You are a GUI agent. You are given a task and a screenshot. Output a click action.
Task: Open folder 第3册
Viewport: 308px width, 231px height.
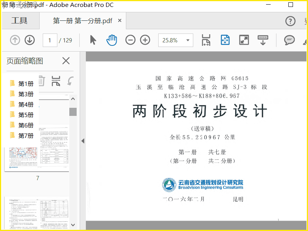coord(22,94)
